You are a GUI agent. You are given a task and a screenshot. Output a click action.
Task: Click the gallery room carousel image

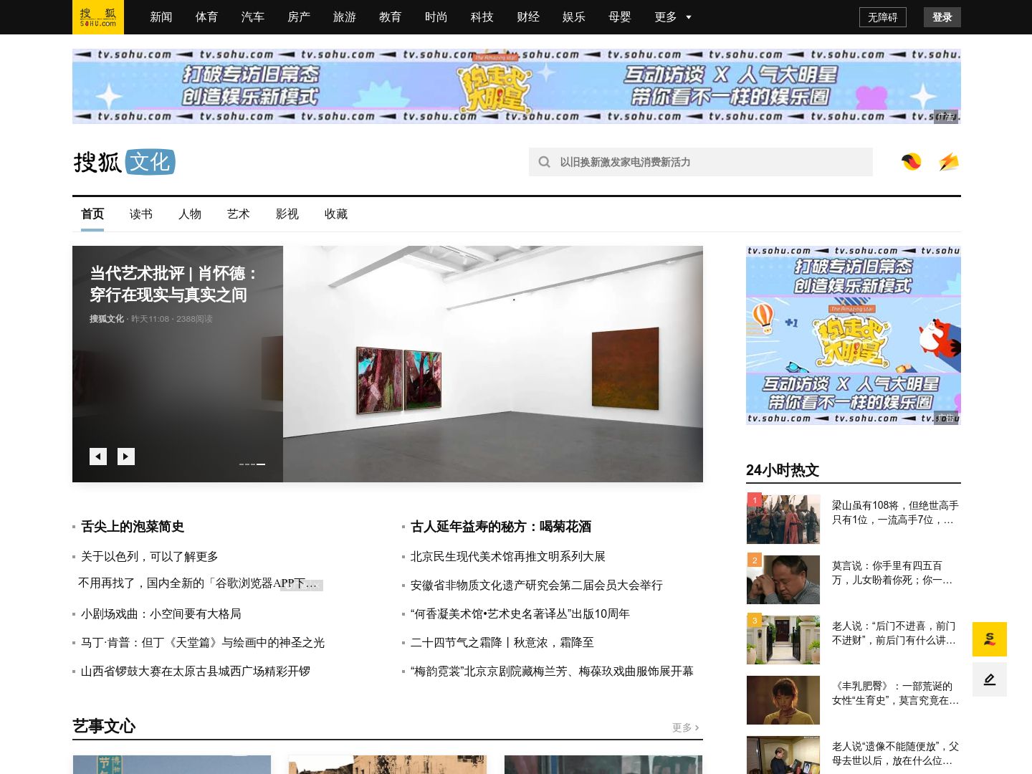point(493,364)
